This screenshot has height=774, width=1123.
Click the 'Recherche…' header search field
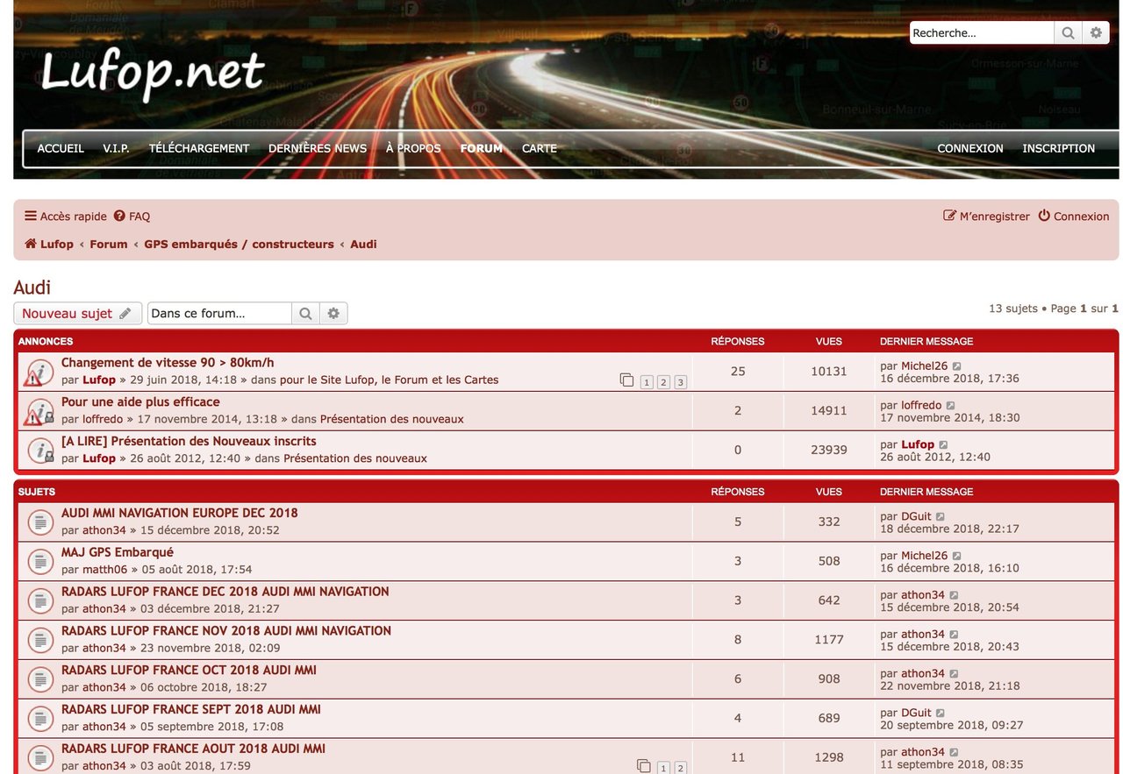(x=980, y=33)
